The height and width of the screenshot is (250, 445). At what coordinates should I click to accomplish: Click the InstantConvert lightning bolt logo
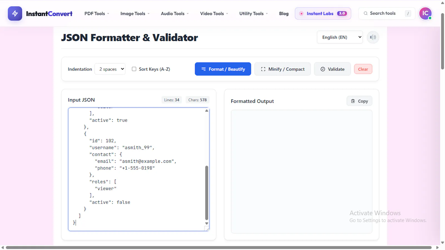pyautogui.click(x=15, y=13)
